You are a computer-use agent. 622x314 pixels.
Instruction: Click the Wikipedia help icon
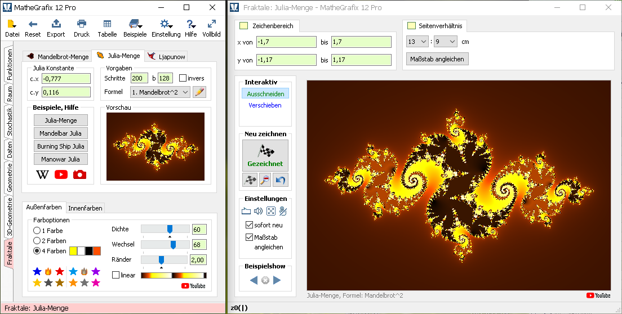[x=42, y=174]
